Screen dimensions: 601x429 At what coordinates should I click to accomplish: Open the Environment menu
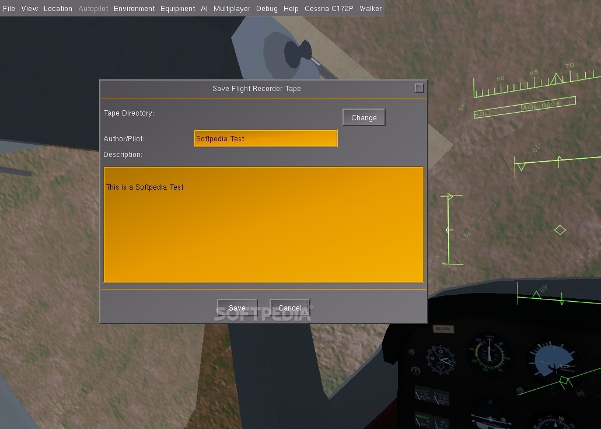[134, 8]
